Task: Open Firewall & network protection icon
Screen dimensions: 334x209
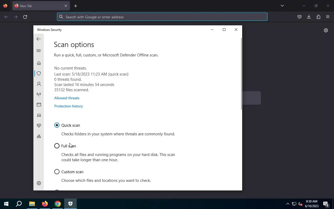Action: pyautogui.click(x=39, y=94)
